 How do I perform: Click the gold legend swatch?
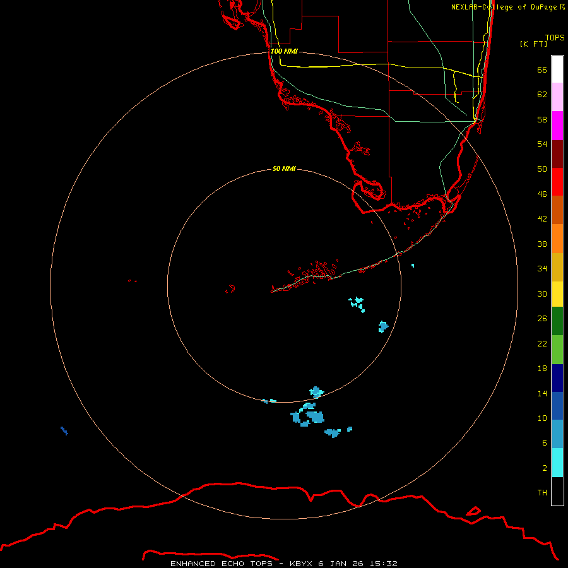(x=557, y=268)
